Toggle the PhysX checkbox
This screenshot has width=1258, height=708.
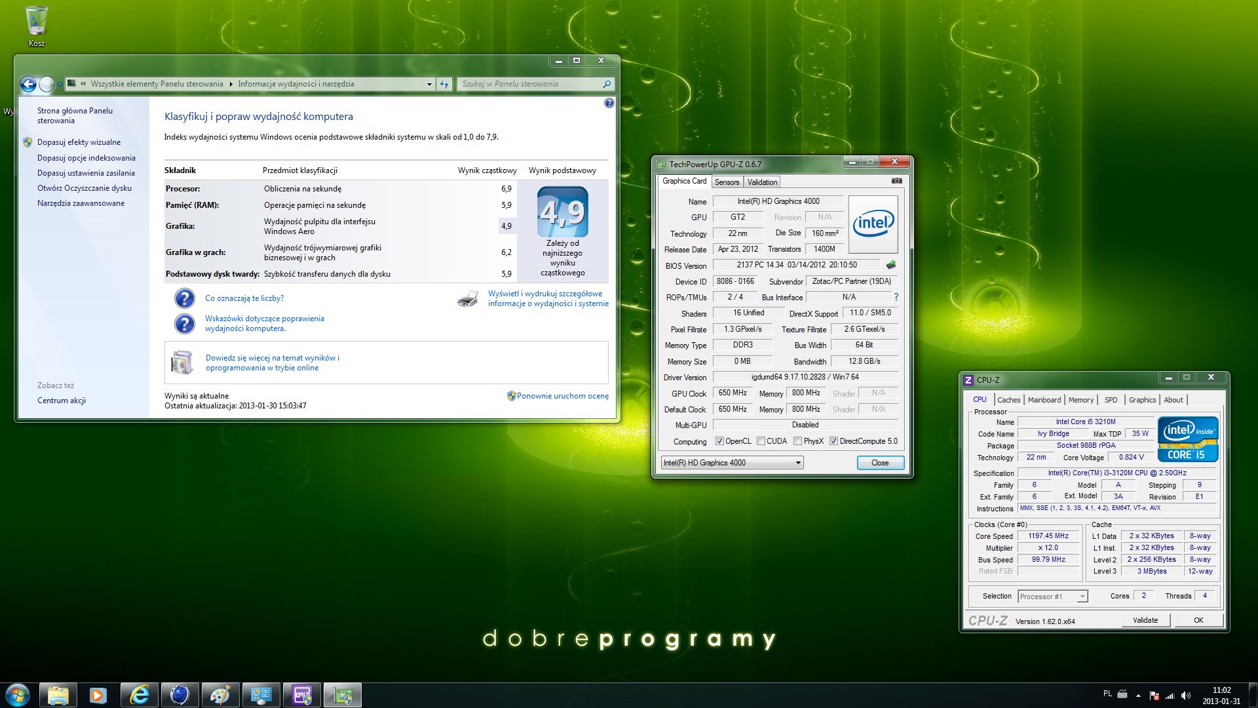[x=797, y=441]
